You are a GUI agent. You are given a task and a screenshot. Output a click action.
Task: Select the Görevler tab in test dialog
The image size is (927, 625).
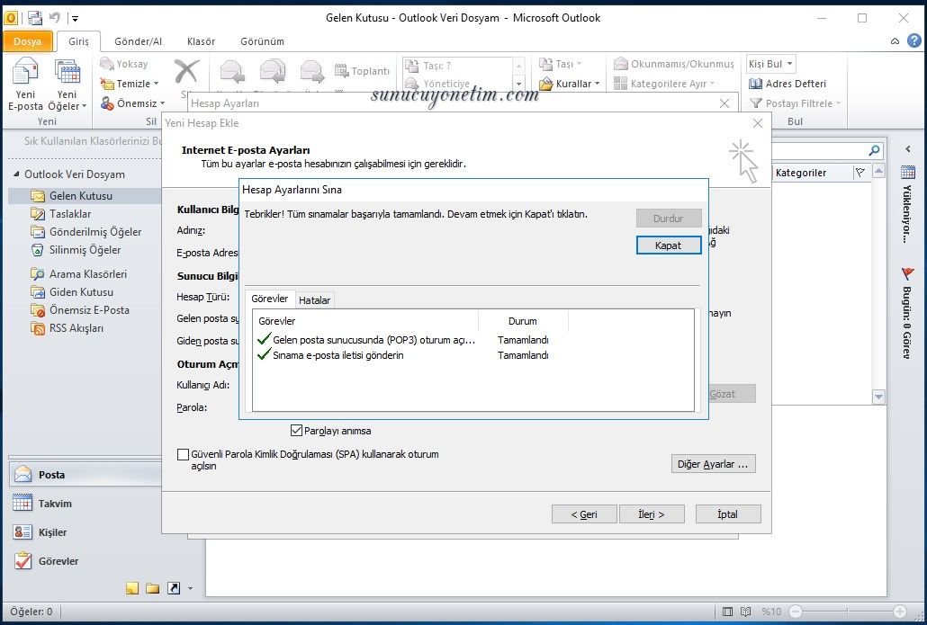270,299
